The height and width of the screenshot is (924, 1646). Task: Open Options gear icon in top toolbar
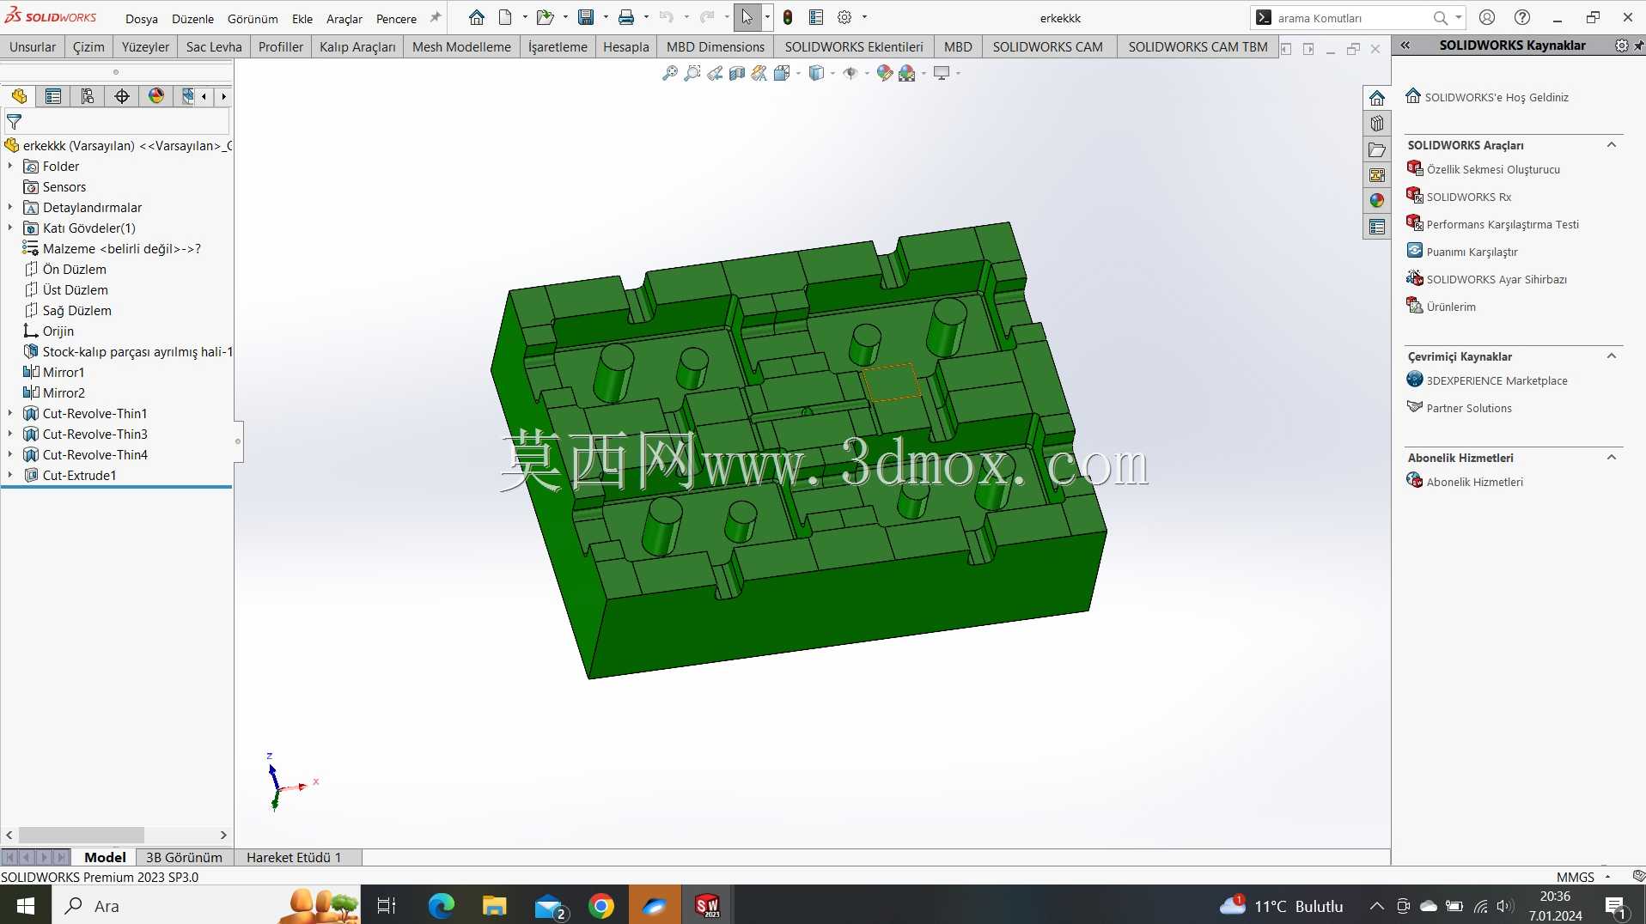click(x=844, y=17)
